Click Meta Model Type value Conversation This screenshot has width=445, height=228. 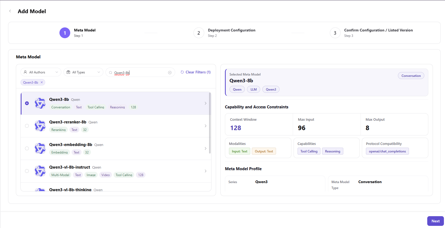[370, 182]
